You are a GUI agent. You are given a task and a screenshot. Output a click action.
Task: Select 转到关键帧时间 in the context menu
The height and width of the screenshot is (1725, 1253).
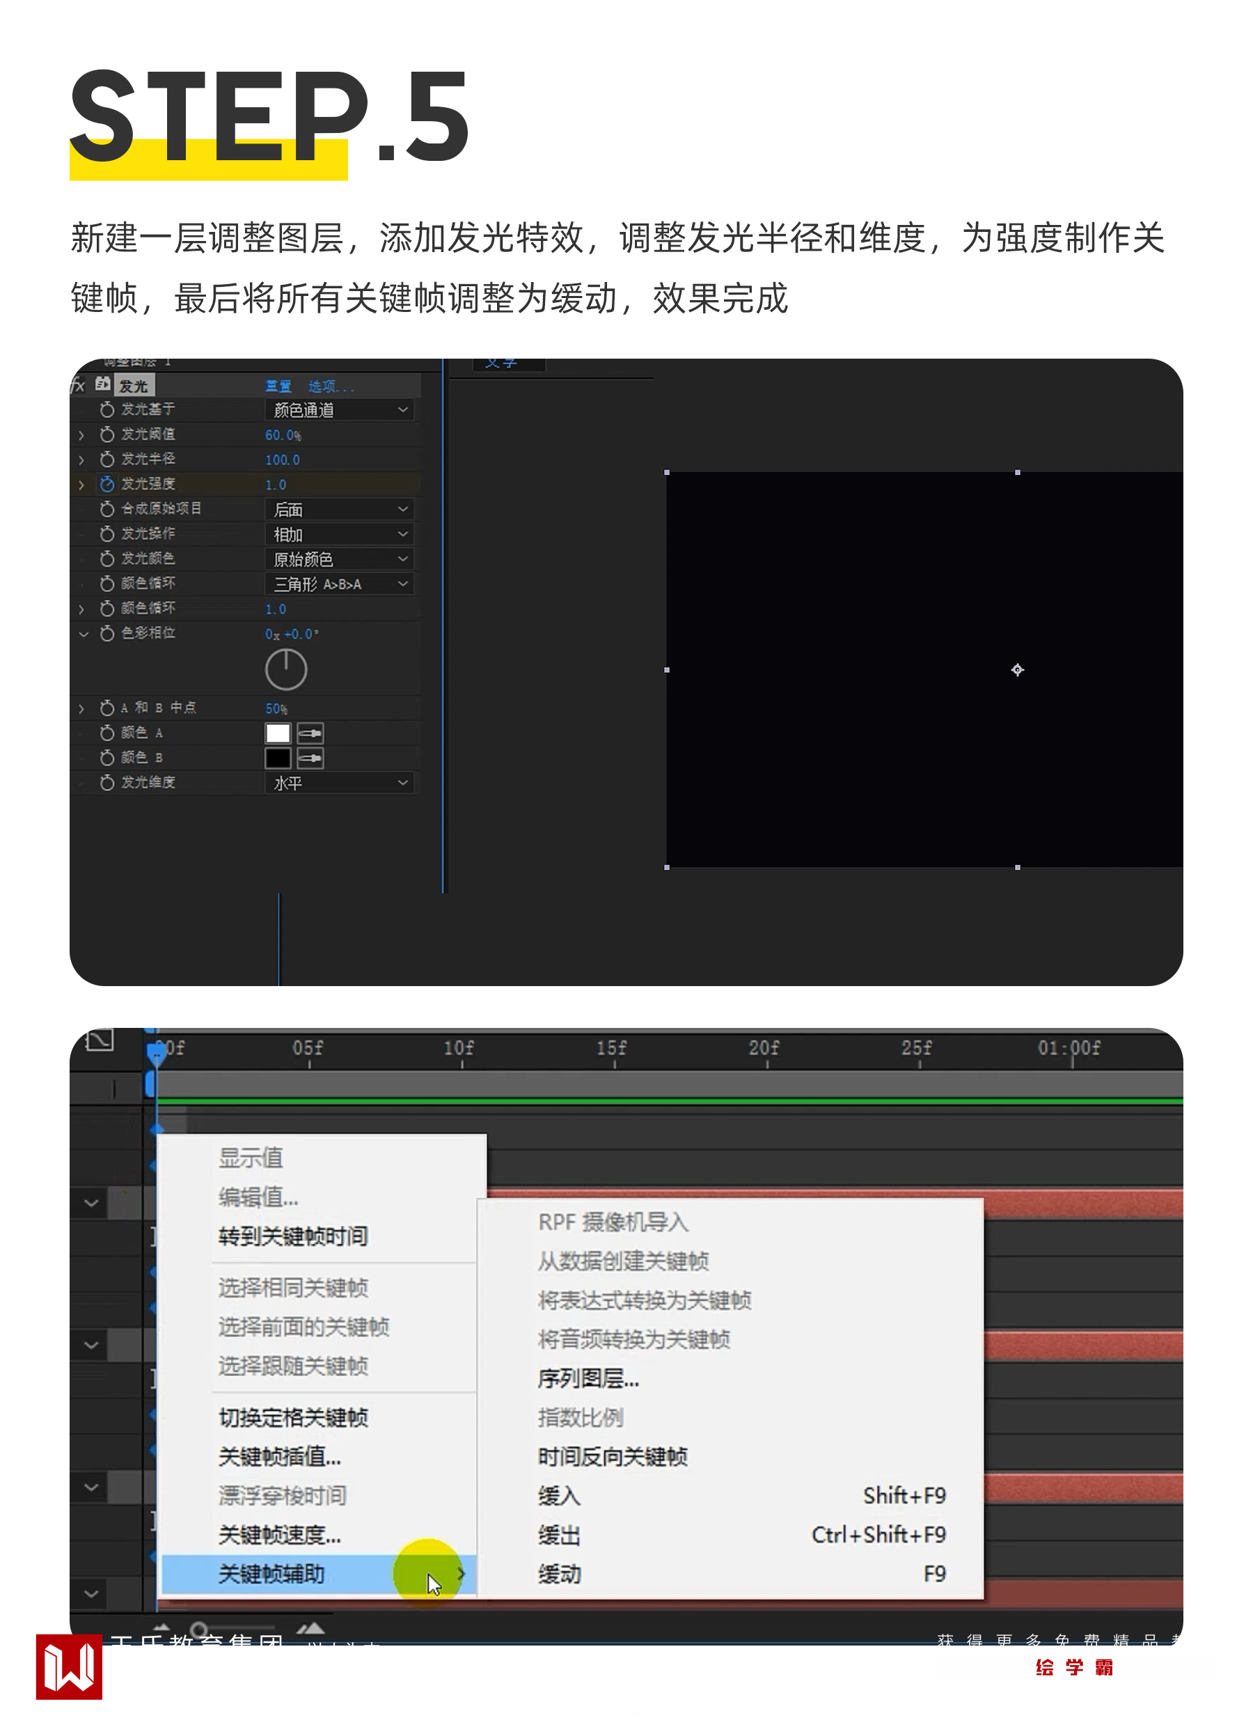click(x=294, y=1236)
